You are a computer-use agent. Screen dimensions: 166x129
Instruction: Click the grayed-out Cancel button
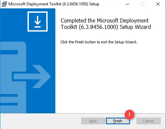click(x=149, y=121)
